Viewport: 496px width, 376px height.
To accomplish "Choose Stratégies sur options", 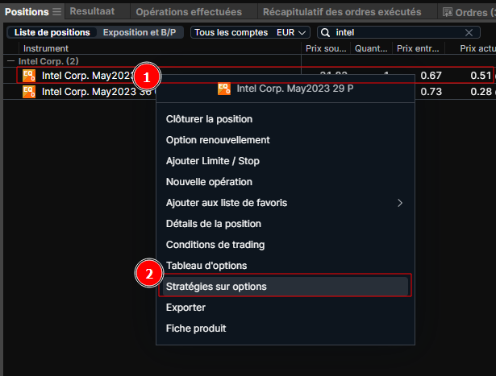I will (286, 287).
